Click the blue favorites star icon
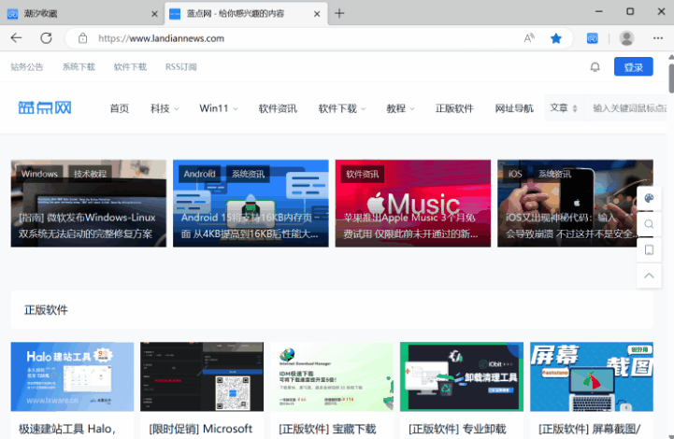This screenshot has width=674, height=439. pos(556,38)
